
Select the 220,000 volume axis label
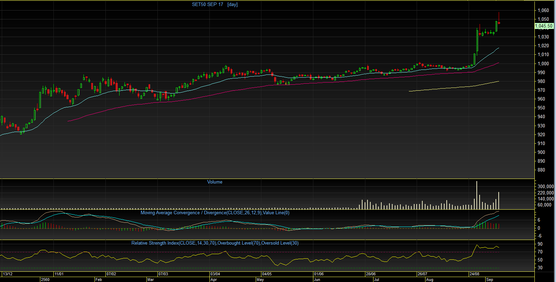[x=546, y=193]
